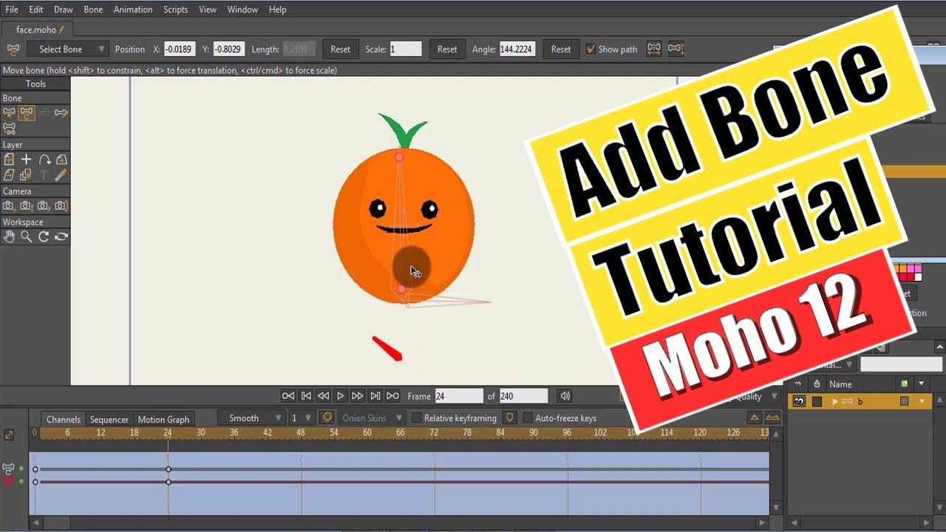Select the Layer Selector duplicate icon tool

pyautogui.click(x=27, y=175)
